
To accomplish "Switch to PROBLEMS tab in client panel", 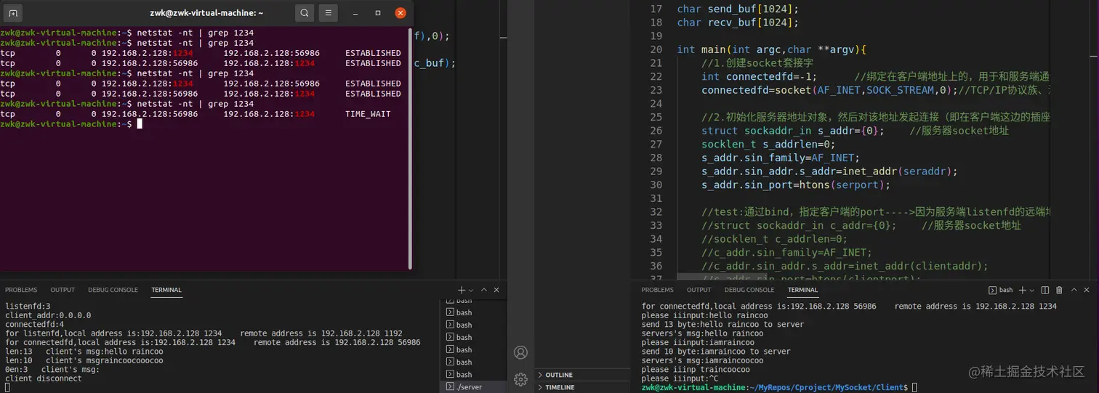I will coord(657,290).
